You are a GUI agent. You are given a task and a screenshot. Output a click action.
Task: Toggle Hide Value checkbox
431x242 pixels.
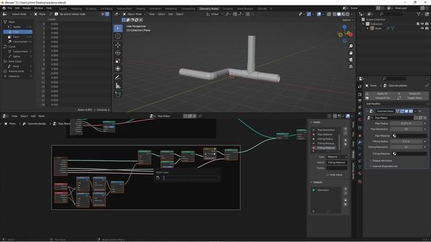[328, 175]
